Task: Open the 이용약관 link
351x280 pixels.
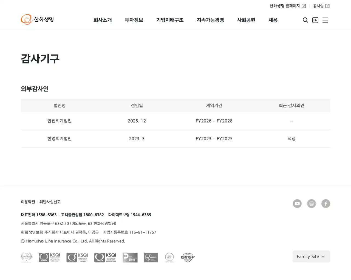Action: pyautogui.click(x=28, y=202)
